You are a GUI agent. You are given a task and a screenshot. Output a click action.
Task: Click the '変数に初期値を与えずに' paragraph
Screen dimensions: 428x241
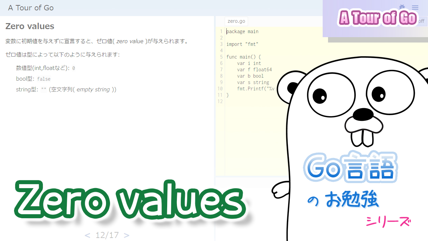pos(97,42)
